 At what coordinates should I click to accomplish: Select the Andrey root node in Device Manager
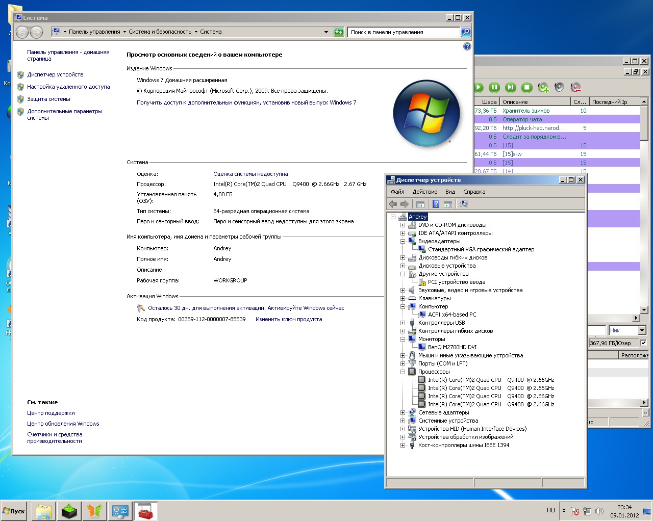click(x=417, y=217)
